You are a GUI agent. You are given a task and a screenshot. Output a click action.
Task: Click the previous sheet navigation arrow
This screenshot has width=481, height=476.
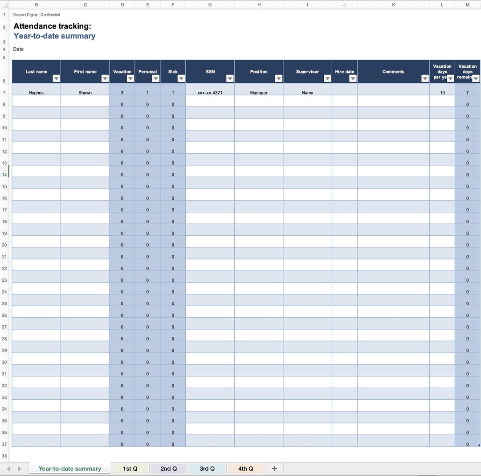[9, 468]
